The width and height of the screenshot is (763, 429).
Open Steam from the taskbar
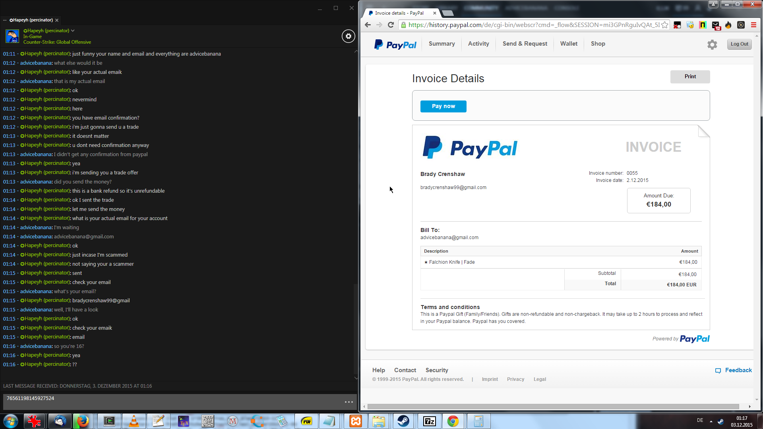pyautogui.click(x=403, y=421)
